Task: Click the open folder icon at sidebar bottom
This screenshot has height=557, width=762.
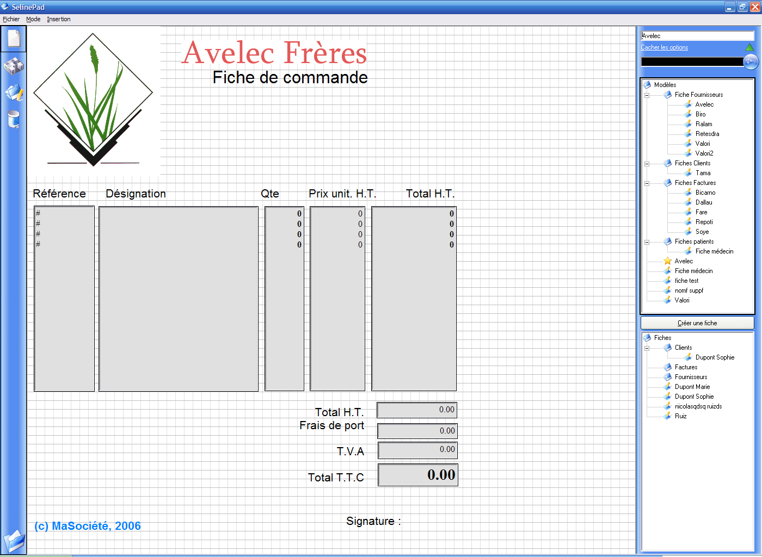Action: pyautogui.click(x=14, y=541)
